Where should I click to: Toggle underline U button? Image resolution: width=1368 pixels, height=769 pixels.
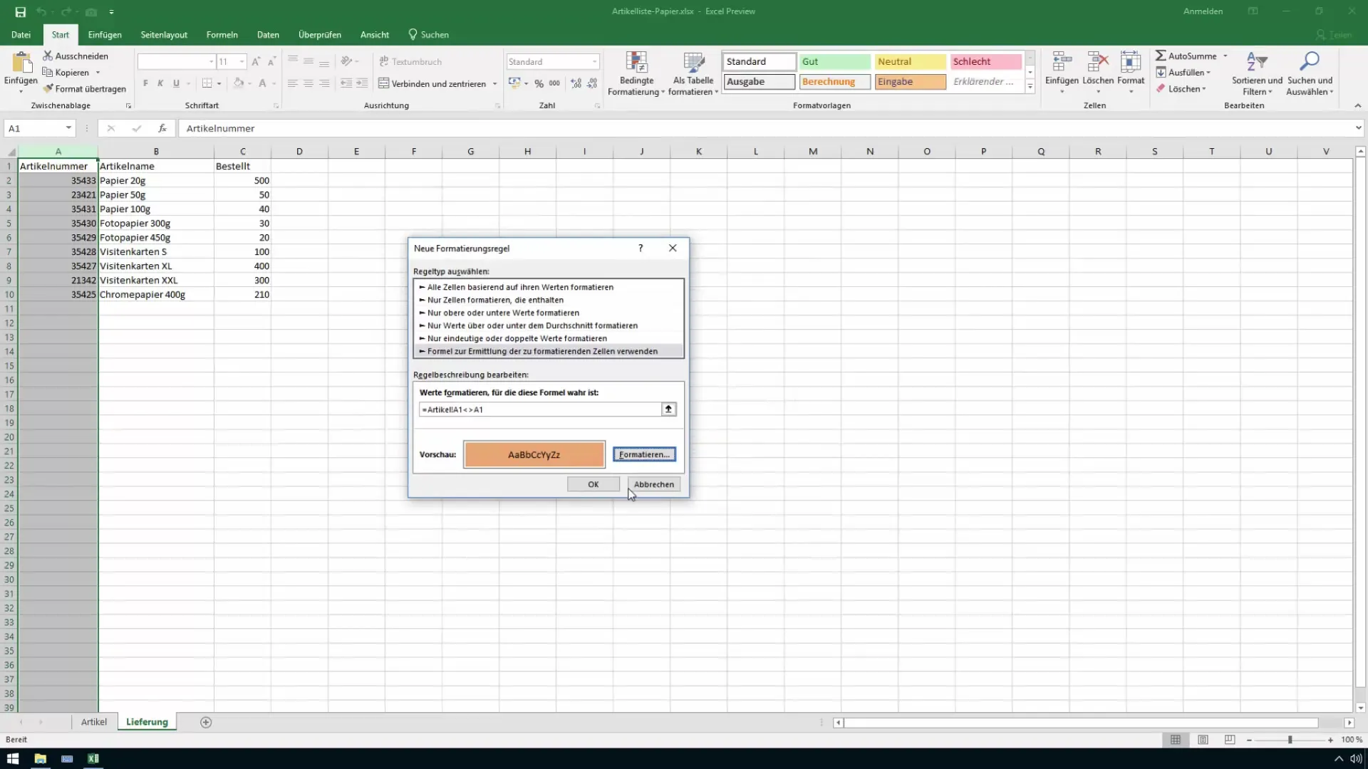176,83
